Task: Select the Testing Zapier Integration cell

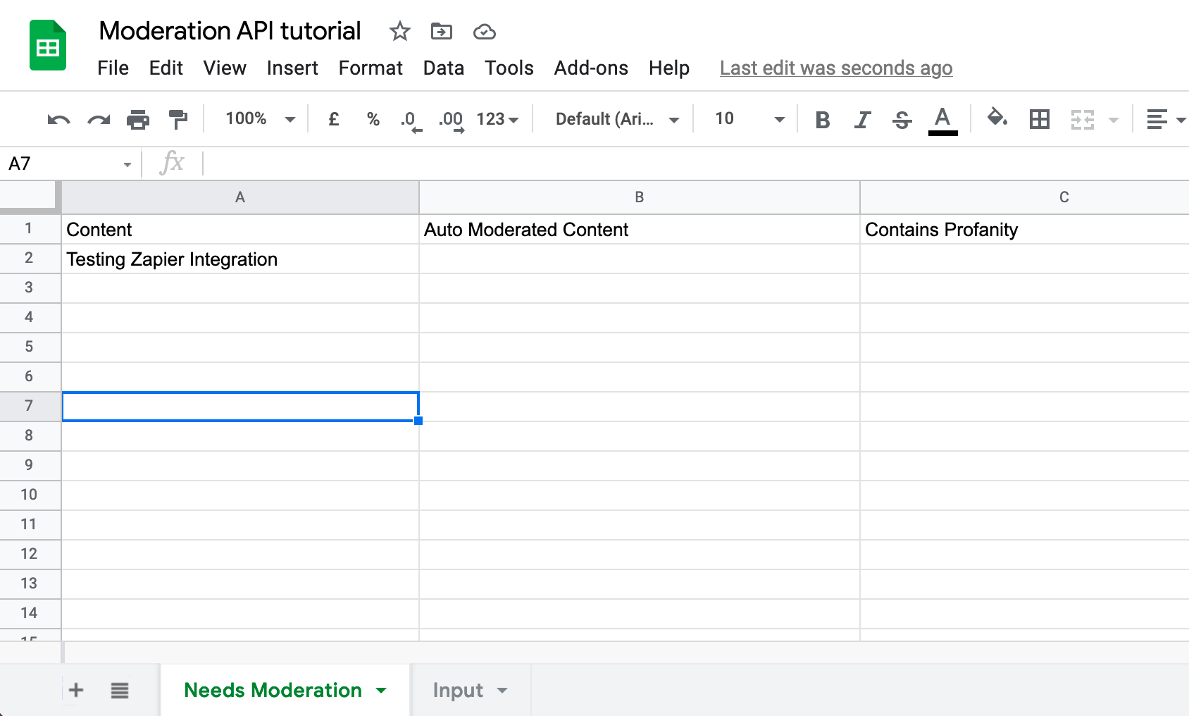Action: pos(240,259)
